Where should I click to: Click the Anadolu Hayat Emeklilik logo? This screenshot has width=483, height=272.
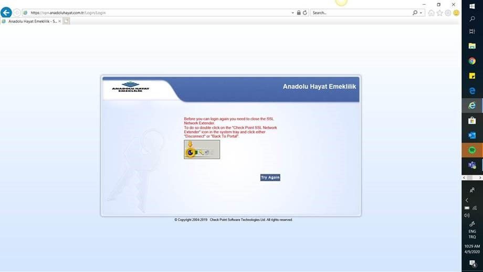click(x=131, y=87)
